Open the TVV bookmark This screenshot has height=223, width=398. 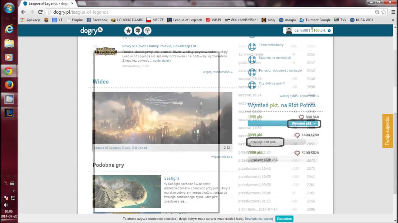coord(340,20)
